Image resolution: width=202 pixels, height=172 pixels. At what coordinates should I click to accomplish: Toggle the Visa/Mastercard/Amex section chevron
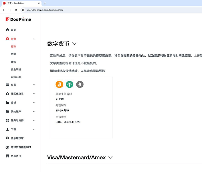click(x=111, y=158)
